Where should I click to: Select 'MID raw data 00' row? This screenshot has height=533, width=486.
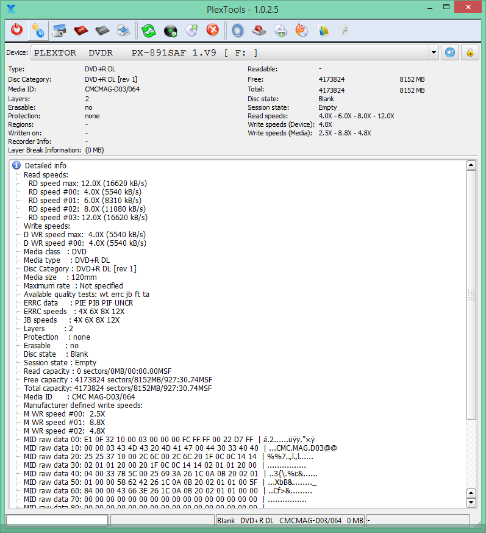tap(170, 440)
